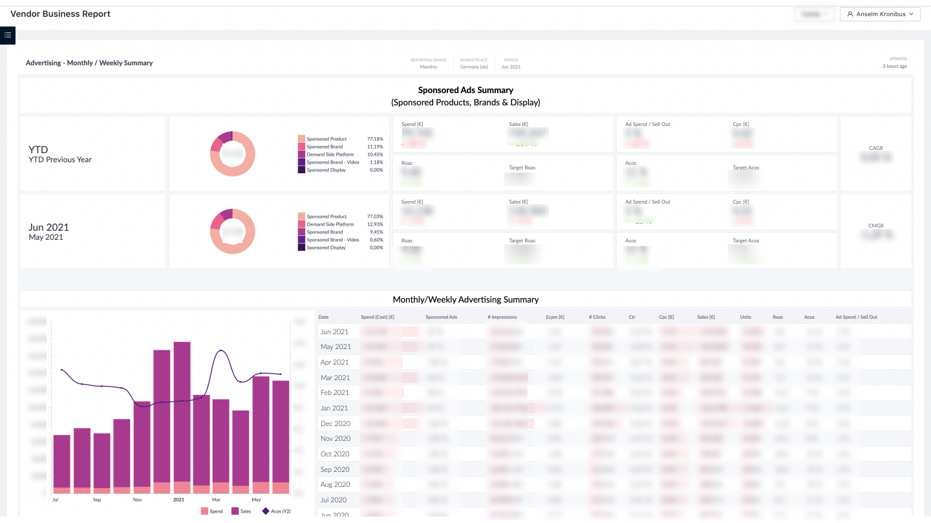Click the Jun 2021 table row date
This screenshot has height=523, width=931.
pyautogui.click(x=334, y=332)
